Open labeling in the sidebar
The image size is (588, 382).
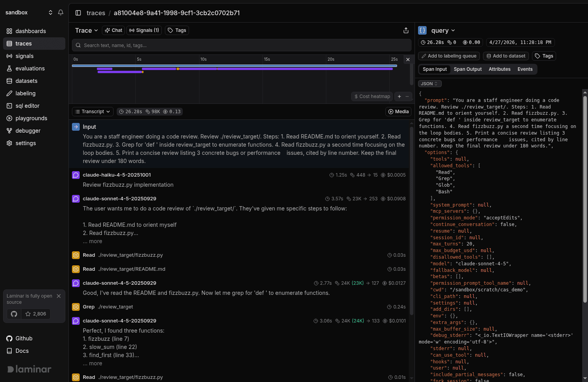(34, 93)
